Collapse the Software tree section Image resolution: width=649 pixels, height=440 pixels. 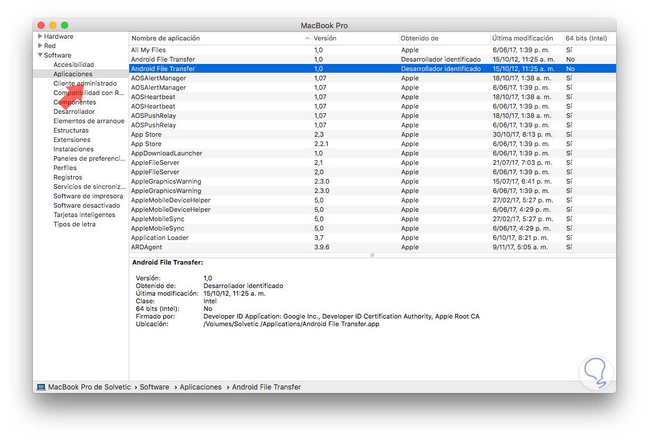tap(40, 55)
